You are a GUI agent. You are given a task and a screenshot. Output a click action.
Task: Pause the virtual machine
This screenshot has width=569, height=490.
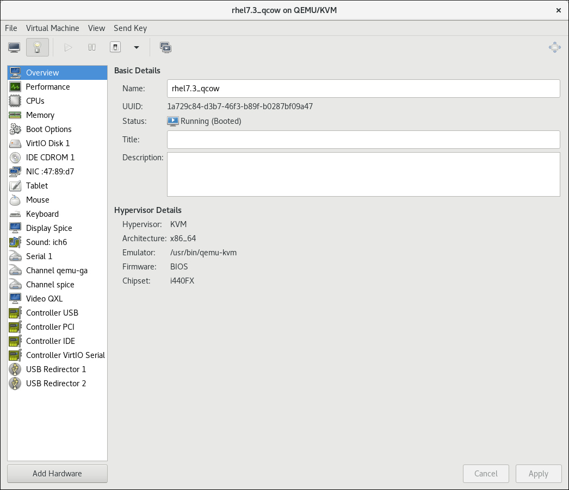coord(92,47)
